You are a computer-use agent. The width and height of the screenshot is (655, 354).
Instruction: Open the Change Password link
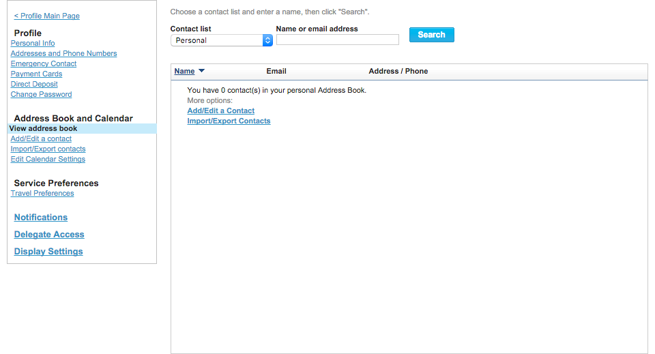pos(41,94)
